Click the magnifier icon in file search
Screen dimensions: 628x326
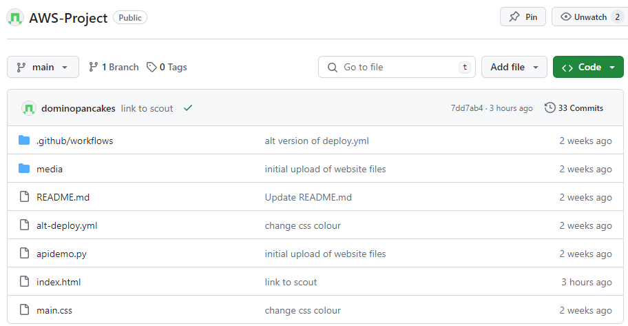pos(333,68)
